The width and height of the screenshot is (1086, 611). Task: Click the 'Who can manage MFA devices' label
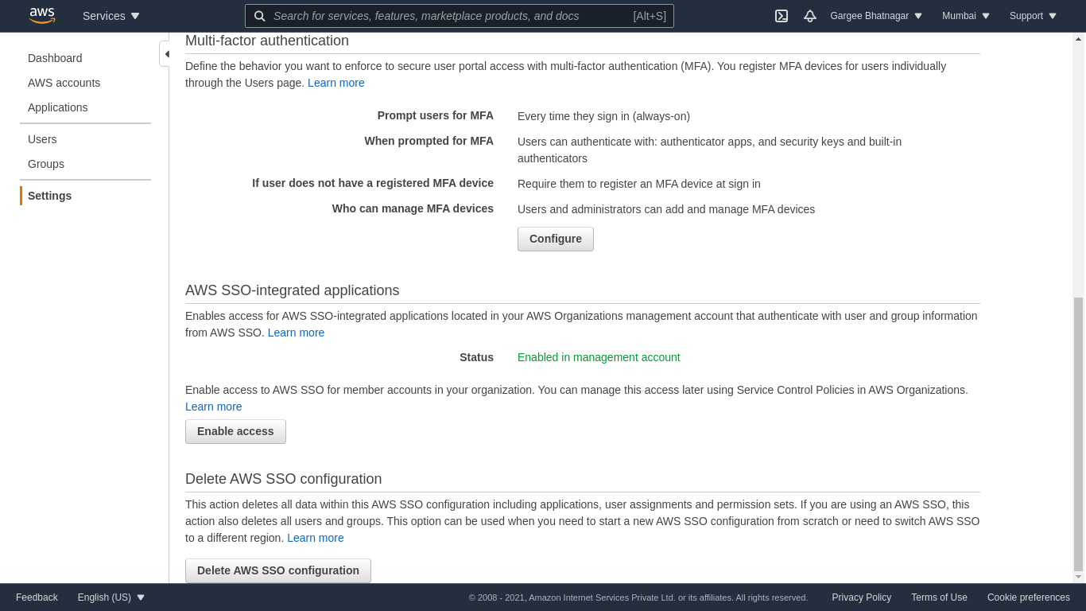(x=413, y=208)
